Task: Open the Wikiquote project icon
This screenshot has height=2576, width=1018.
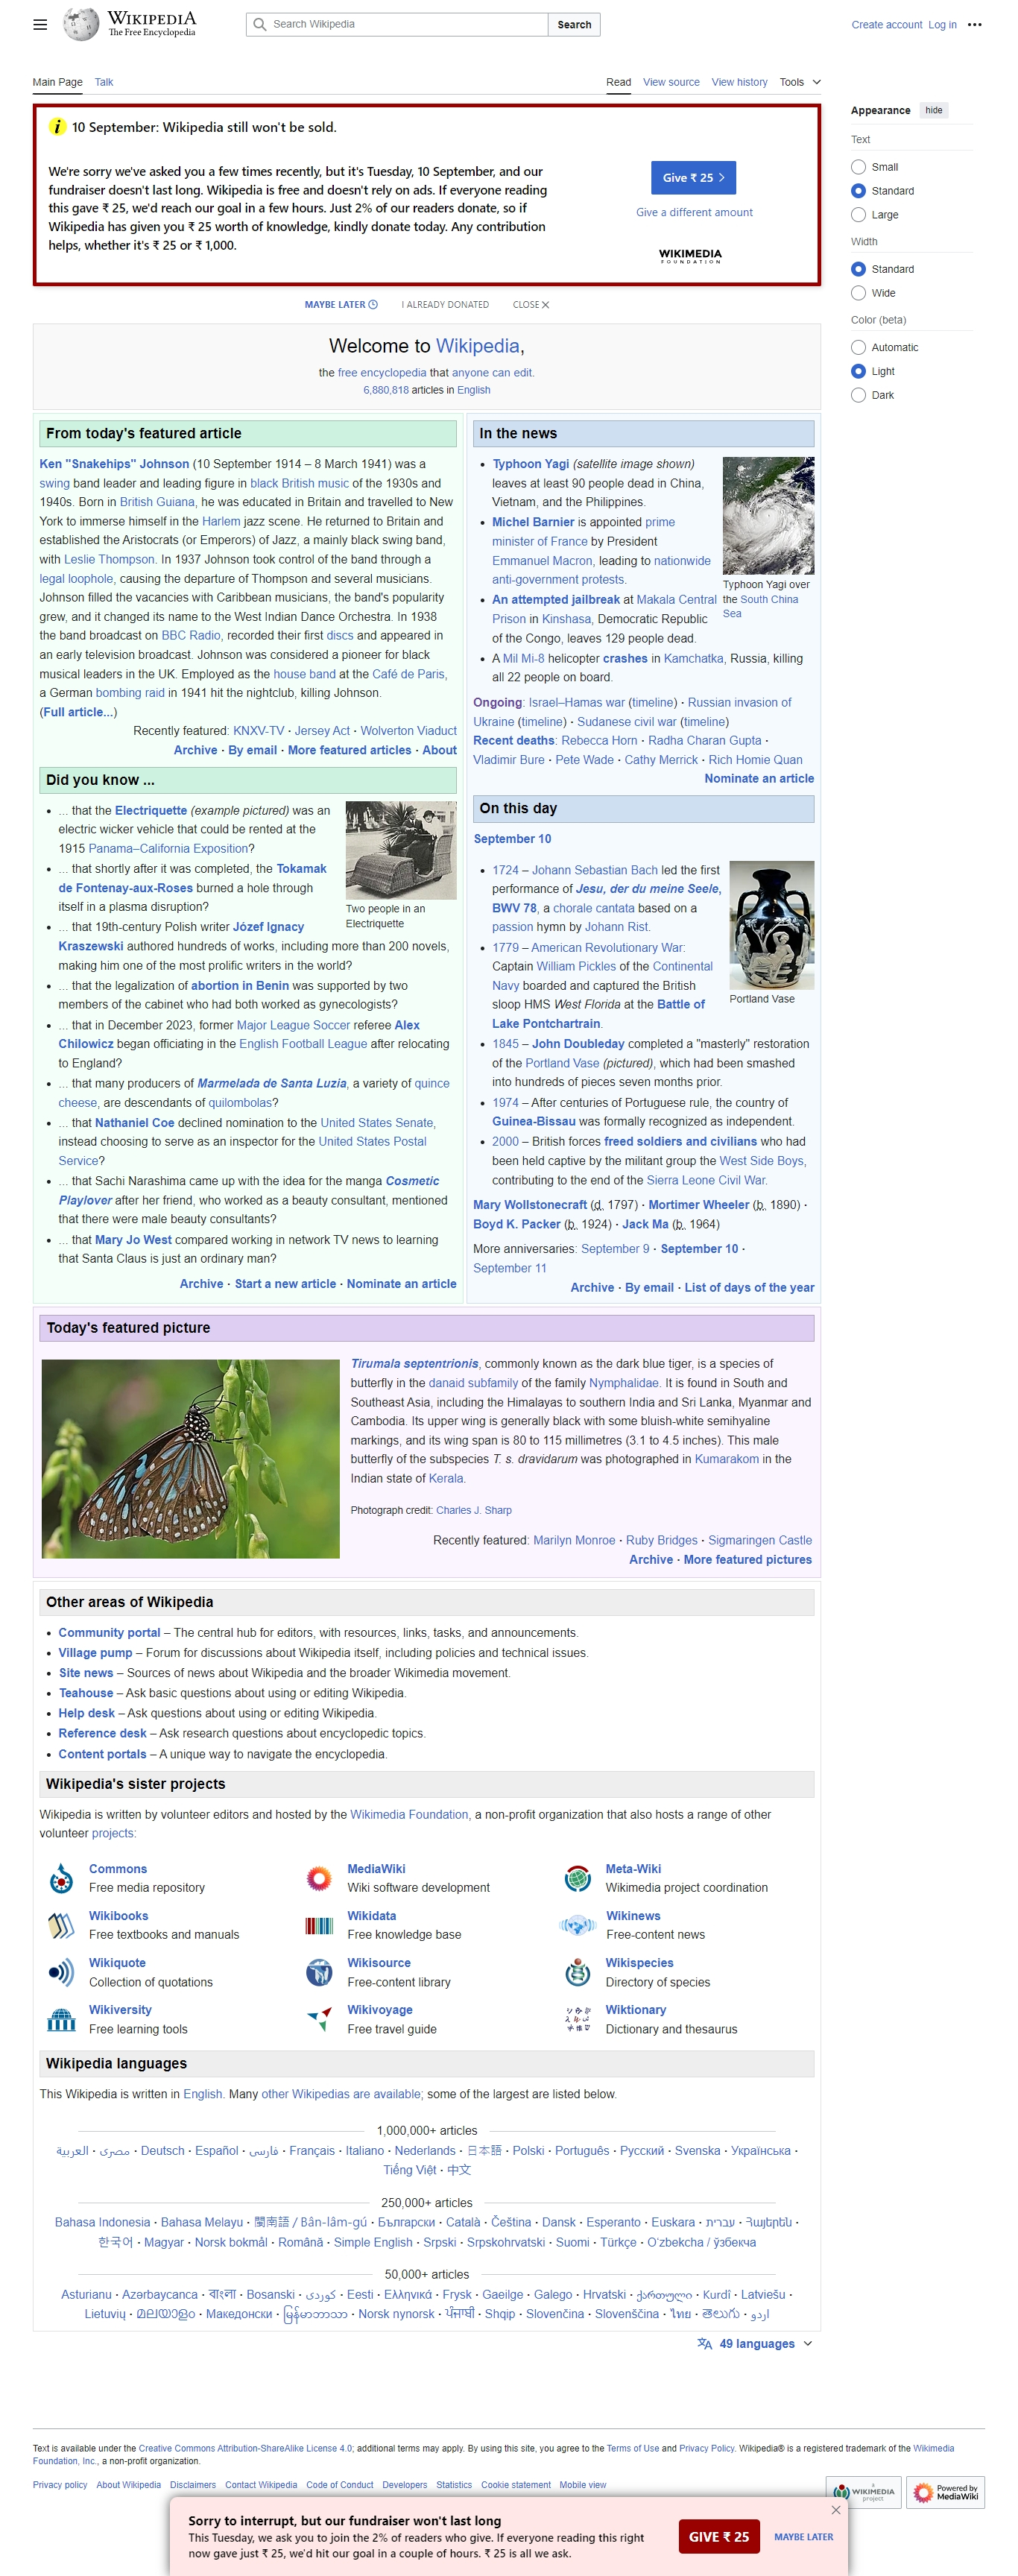Action: point(61,1972)
